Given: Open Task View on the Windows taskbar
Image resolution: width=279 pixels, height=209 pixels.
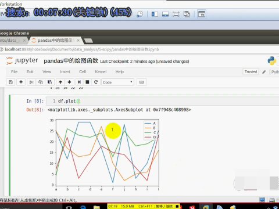Looking at the screenshot, I should pyautogui.click(x=69, y=207).
